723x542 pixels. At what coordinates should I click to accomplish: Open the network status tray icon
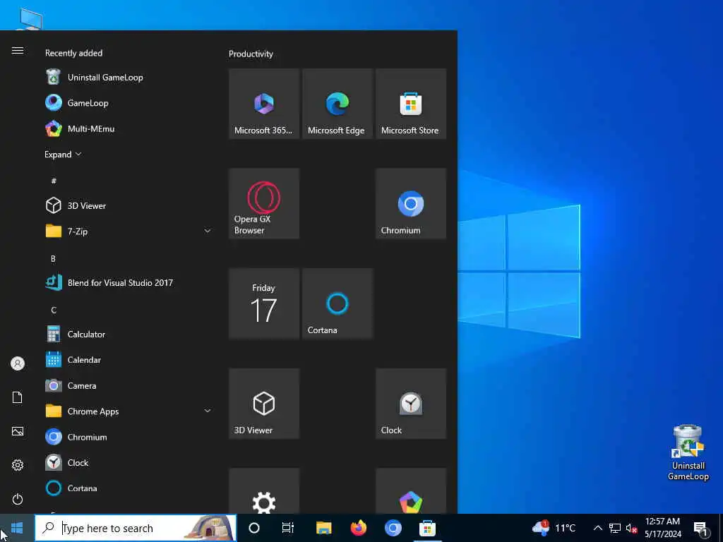pos(615,528)
